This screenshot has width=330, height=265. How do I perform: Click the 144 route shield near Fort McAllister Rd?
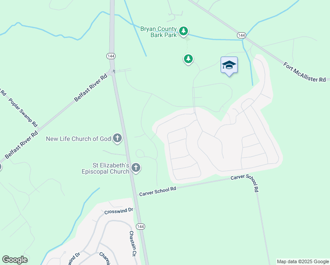(241, 35)
